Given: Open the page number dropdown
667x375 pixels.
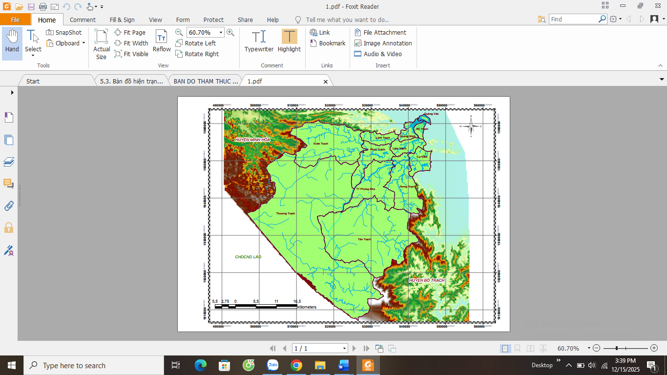Looking at the screenshot, I should [344, 349].
